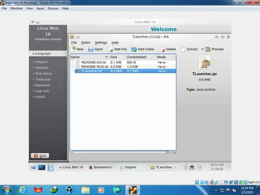Viewport: 260px width, 195px height.
Task: Click the Quit button in the Mint installer
Action: 40,156
